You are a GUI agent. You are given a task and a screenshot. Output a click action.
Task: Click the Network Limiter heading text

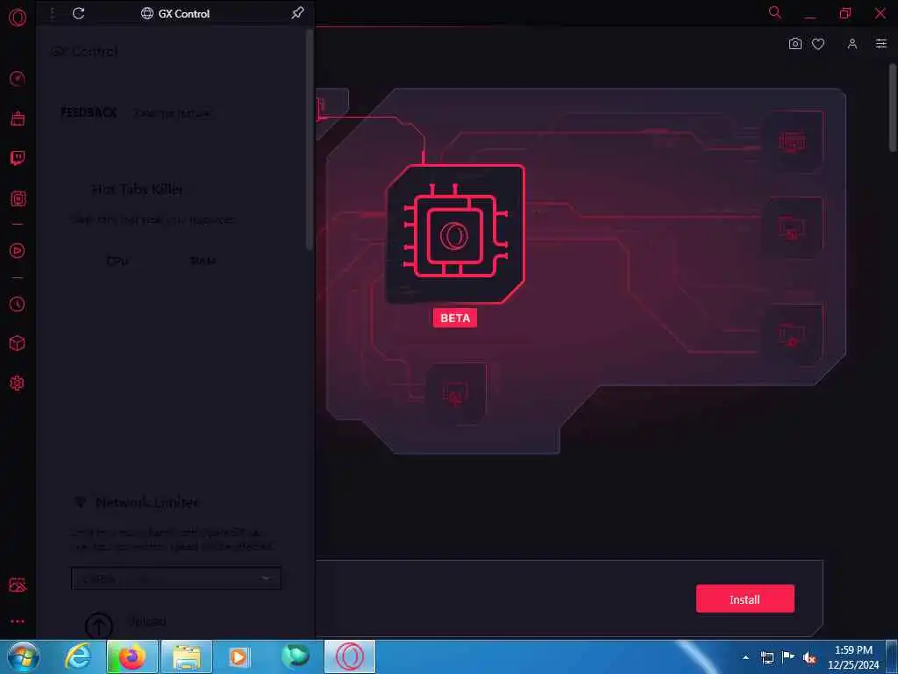pyautogui.click(x=147, y=503)
